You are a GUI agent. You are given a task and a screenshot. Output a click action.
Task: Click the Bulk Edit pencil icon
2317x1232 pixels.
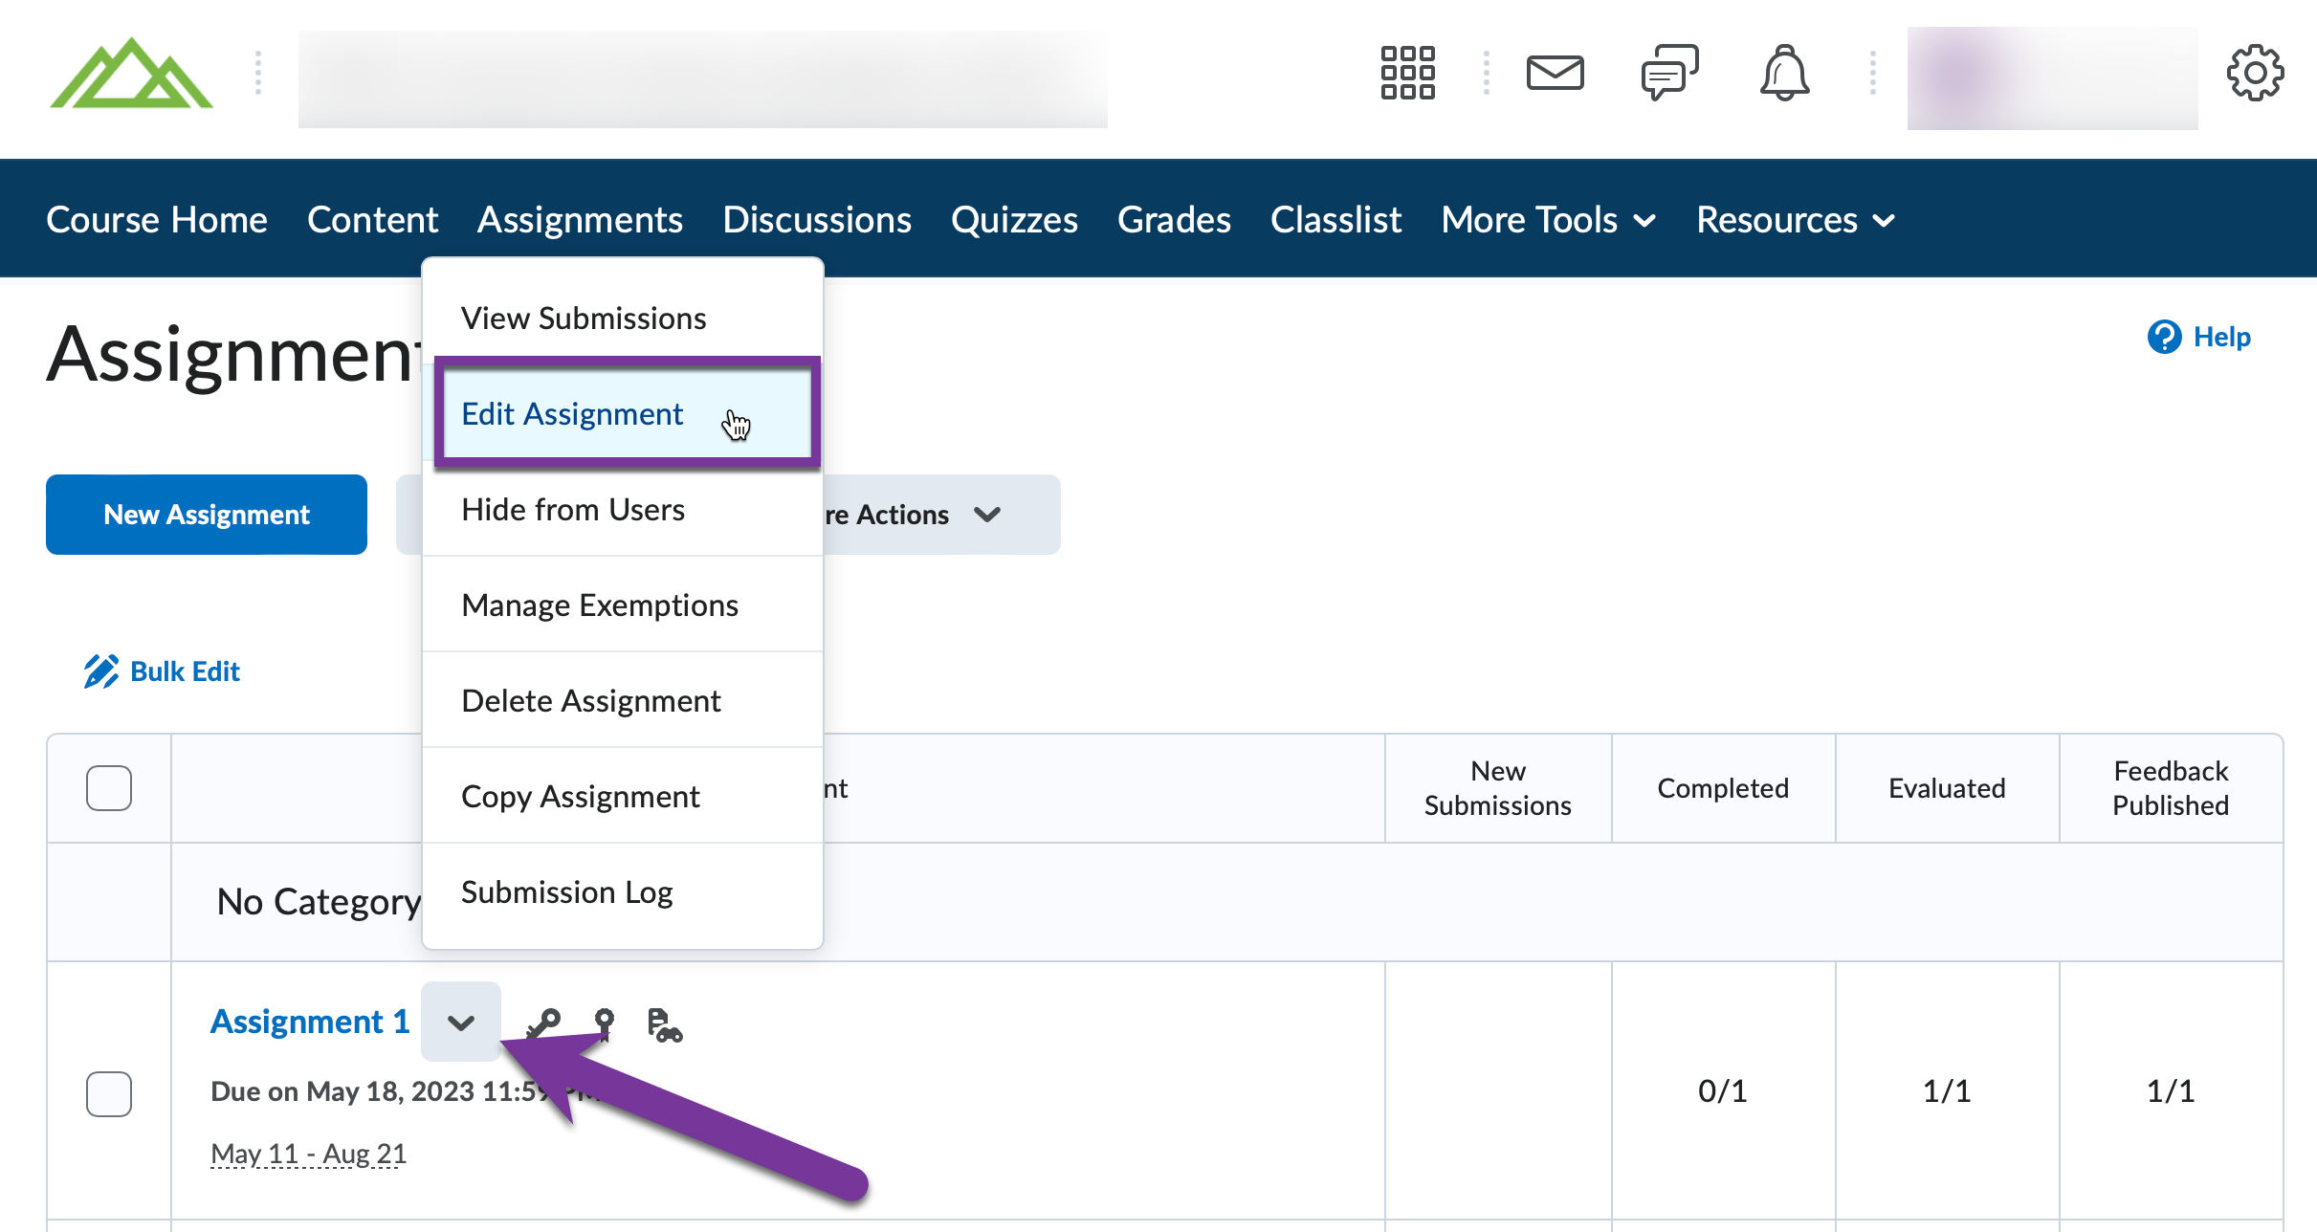[x=101, y=670]
